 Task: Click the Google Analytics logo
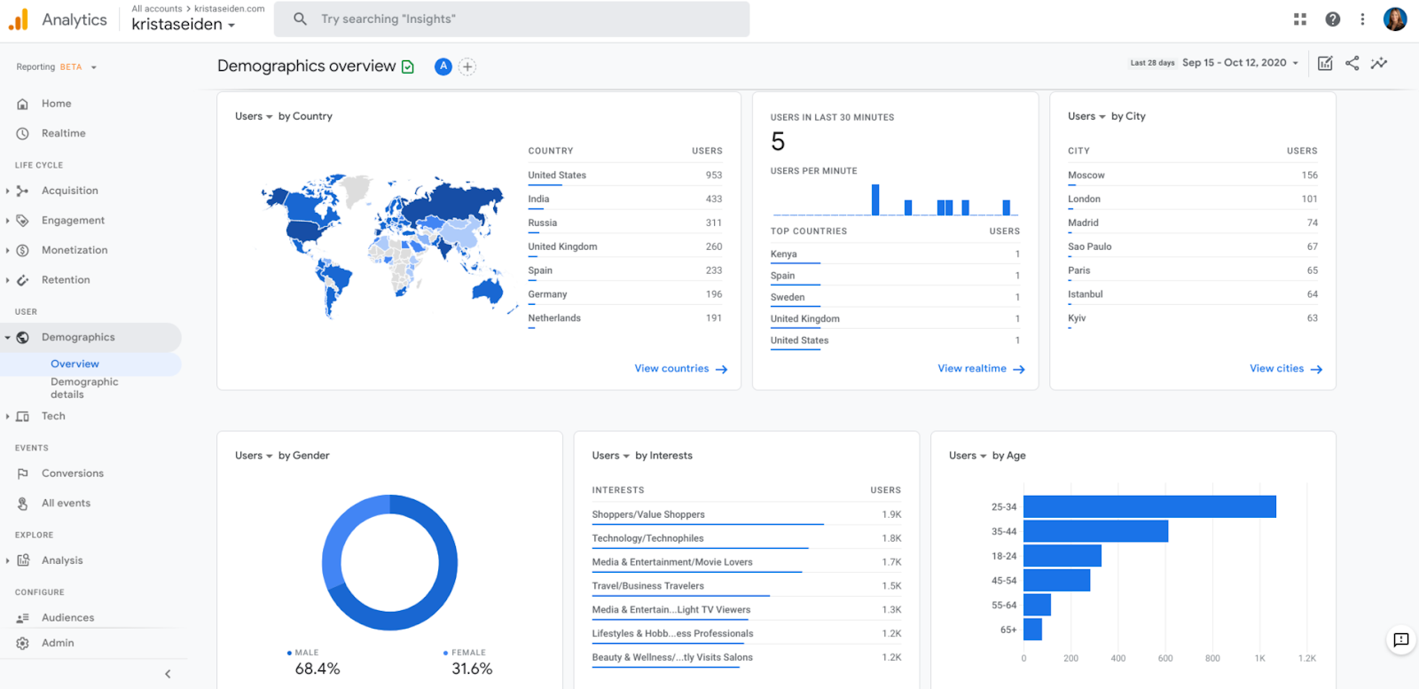coord(19,20)
